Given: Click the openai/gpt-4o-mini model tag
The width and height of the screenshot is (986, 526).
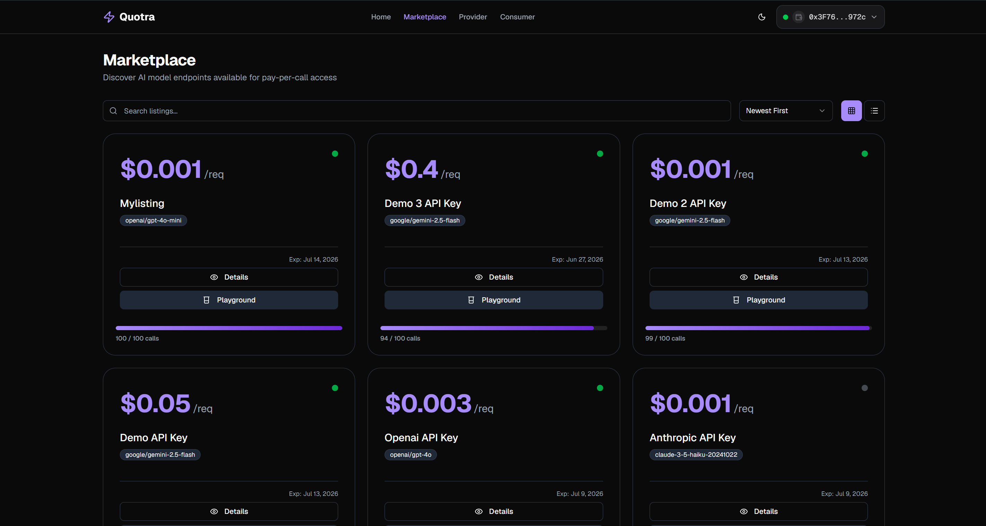Looking at the screenshot, I should tap(153, 220).
